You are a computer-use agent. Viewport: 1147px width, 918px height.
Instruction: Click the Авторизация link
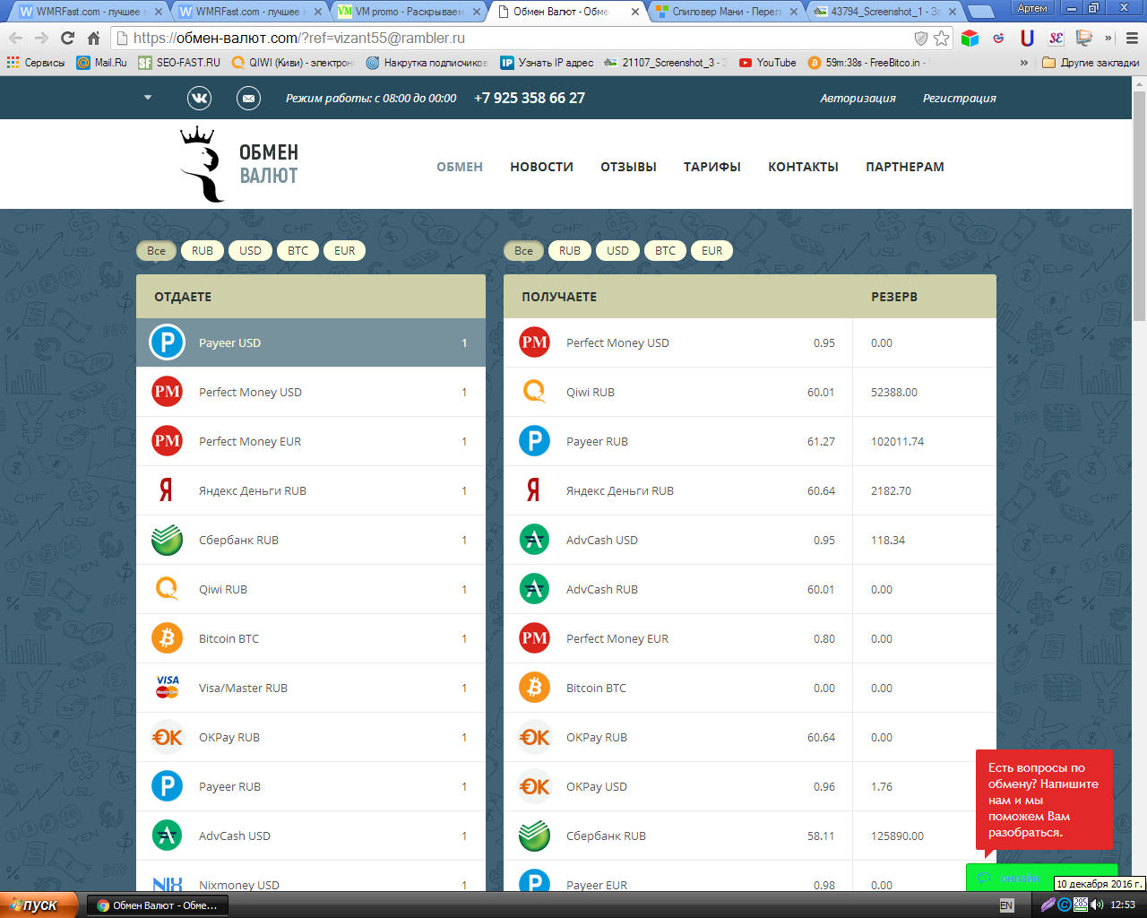pyautogui.click(x=858, y=98)
